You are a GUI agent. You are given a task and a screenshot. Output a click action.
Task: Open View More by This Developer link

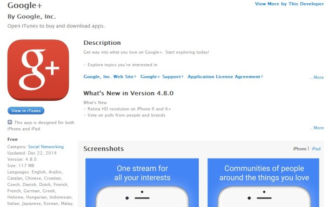pyautogui.click(x=289, y=4)
